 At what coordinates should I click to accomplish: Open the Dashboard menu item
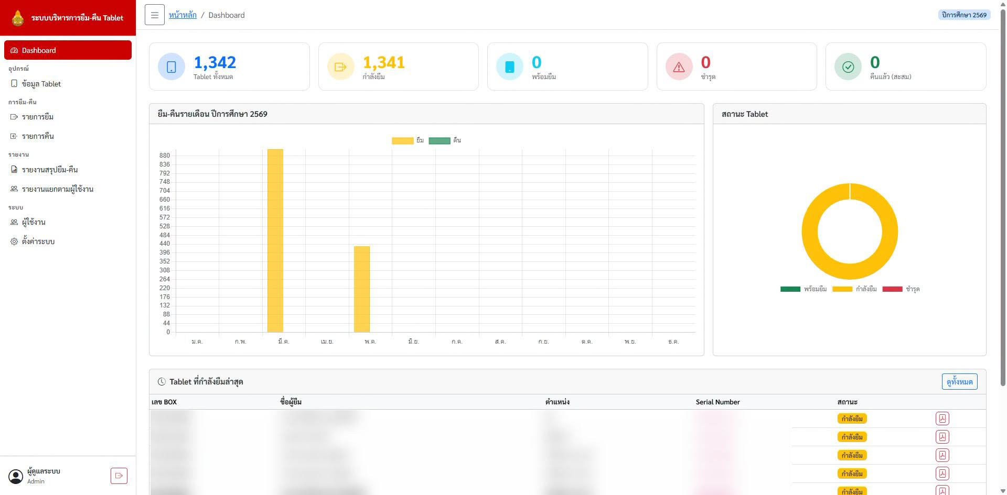click(68, 50)
